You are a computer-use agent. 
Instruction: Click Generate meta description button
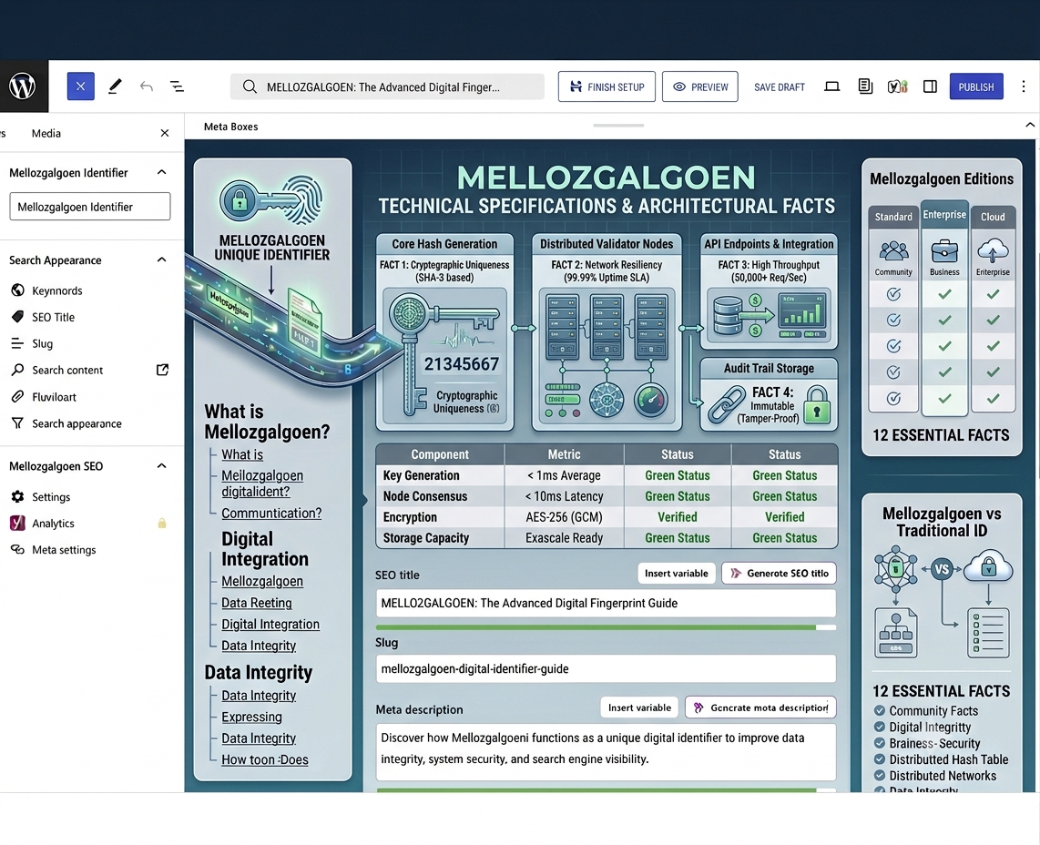tap(760, 708)
